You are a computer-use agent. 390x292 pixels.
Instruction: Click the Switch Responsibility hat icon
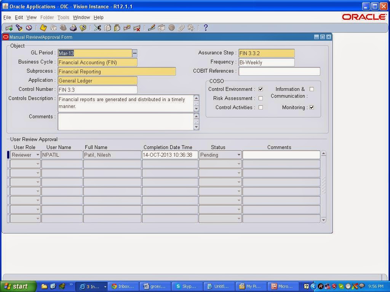[63, 28]
